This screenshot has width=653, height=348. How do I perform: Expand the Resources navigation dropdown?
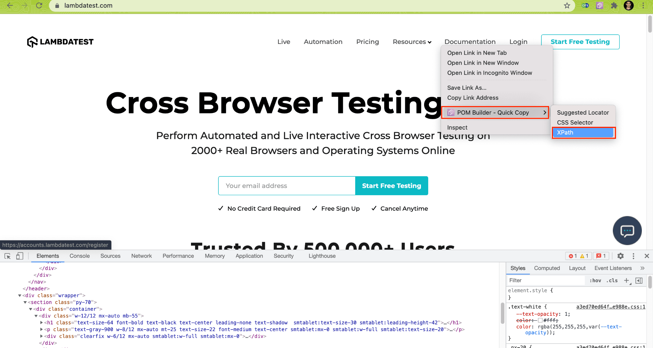click(x=412, y=42)
